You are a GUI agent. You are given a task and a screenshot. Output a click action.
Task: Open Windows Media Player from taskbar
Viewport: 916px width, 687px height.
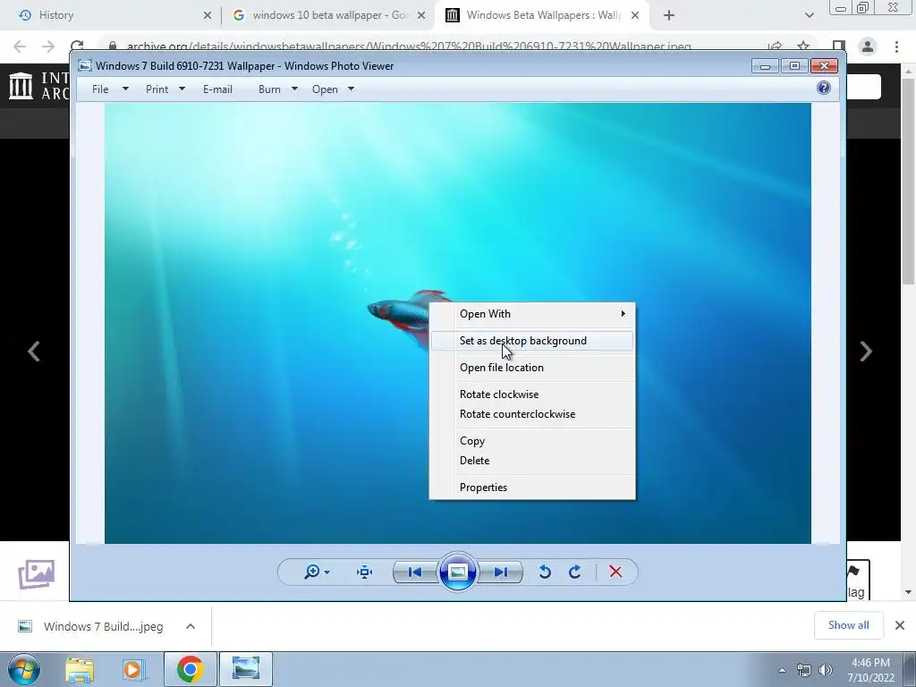coord(132,669)
